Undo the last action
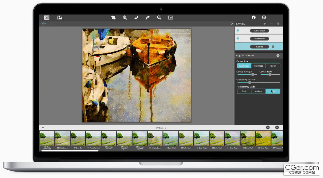The image size is (323, 178). coord(136,17)
